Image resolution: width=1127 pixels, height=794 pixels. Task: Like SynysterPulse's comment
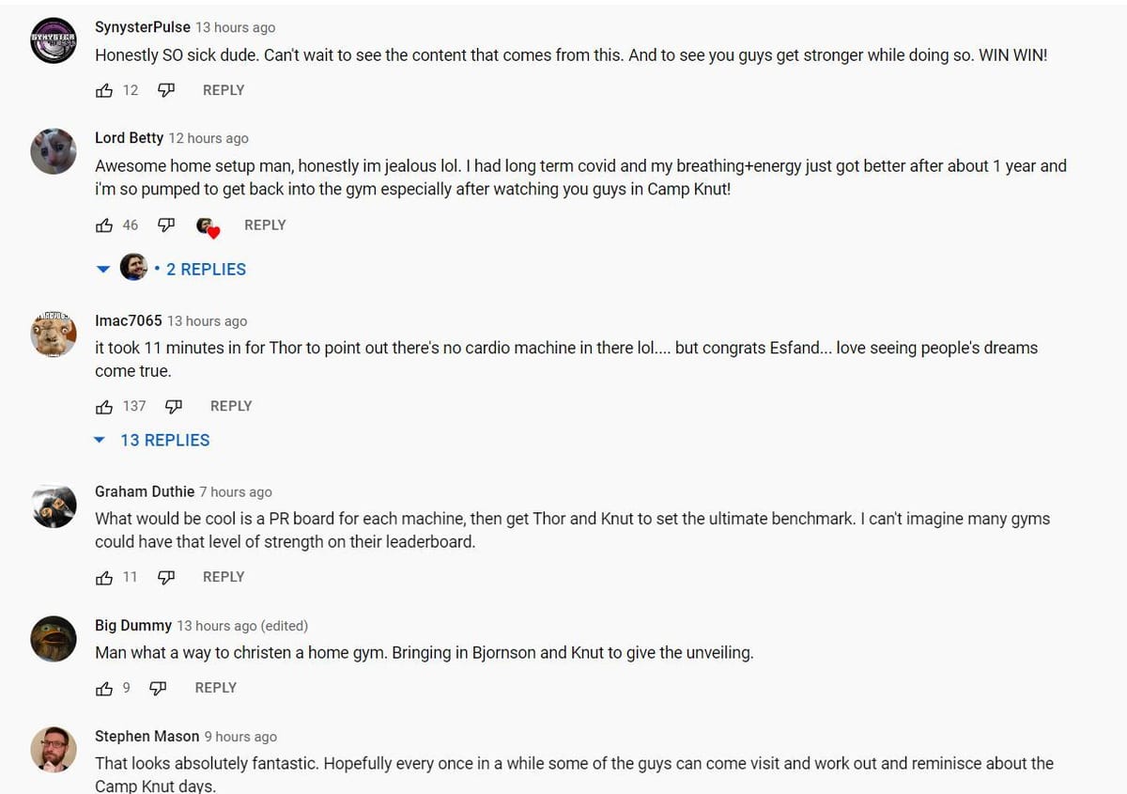click(x=104, y=90)
